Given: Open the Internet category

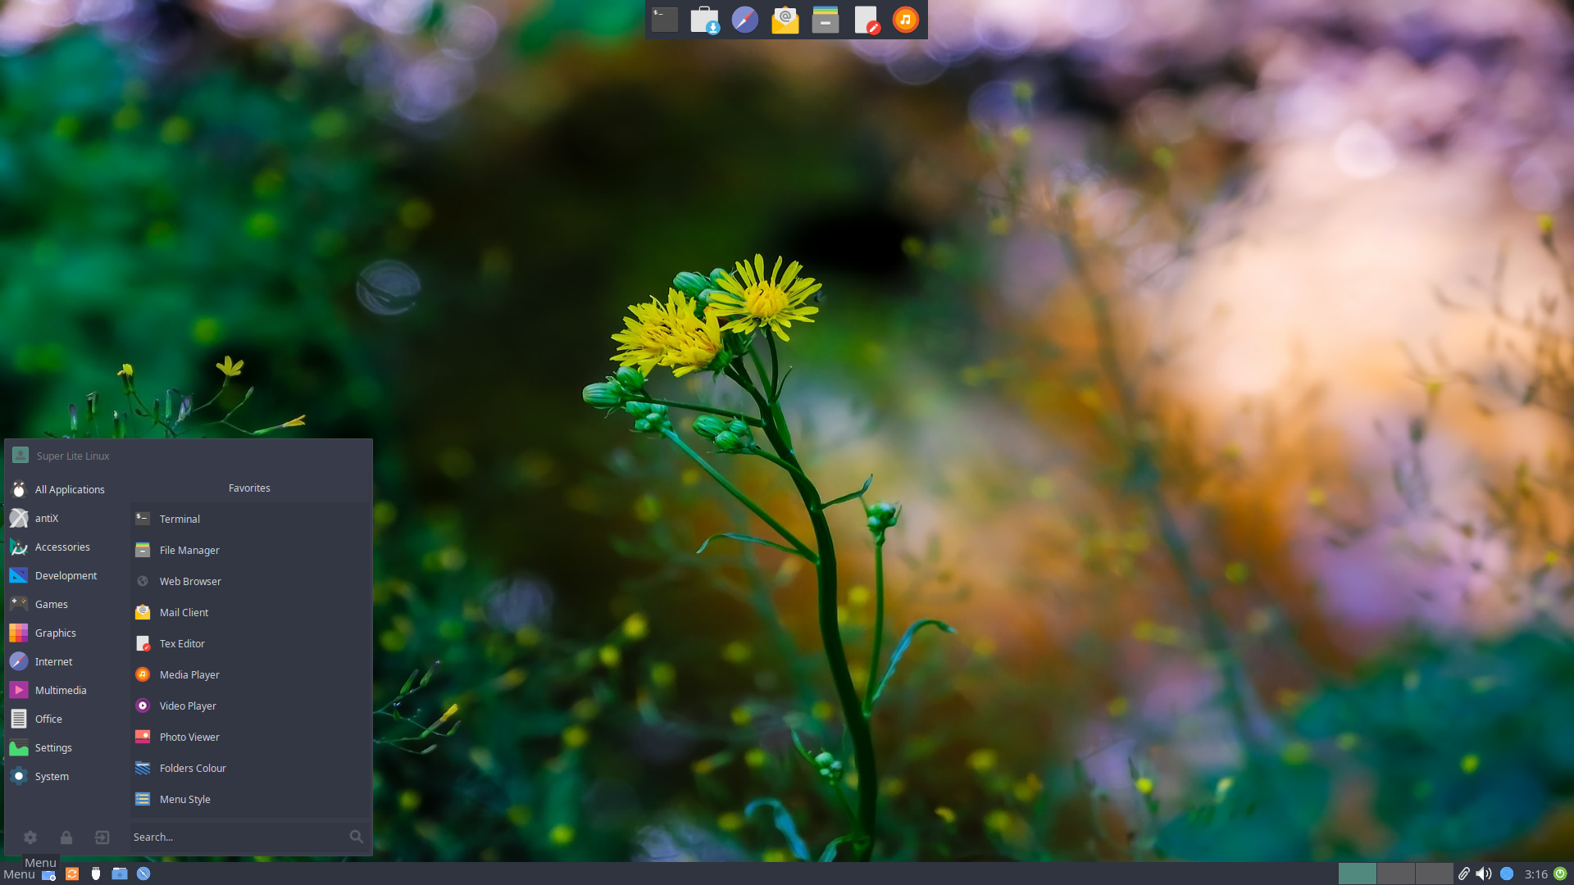Looking at the screenshot, I should [x=66, y=661].
